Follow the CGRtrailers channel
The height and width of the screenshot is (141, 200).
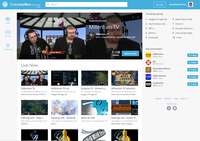193,55
